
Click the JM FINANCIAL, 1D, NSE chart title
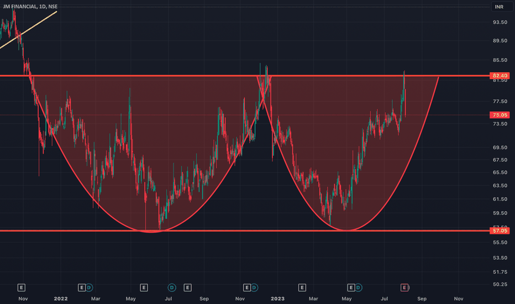click(x=30, y=6)
